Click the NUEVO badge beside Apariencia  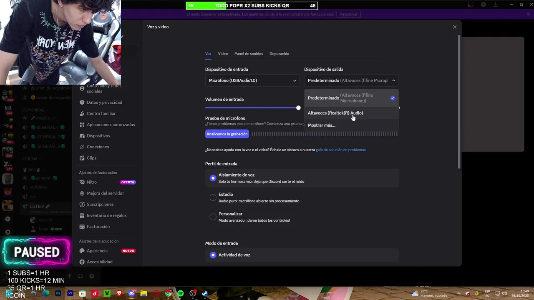(128, 251)
